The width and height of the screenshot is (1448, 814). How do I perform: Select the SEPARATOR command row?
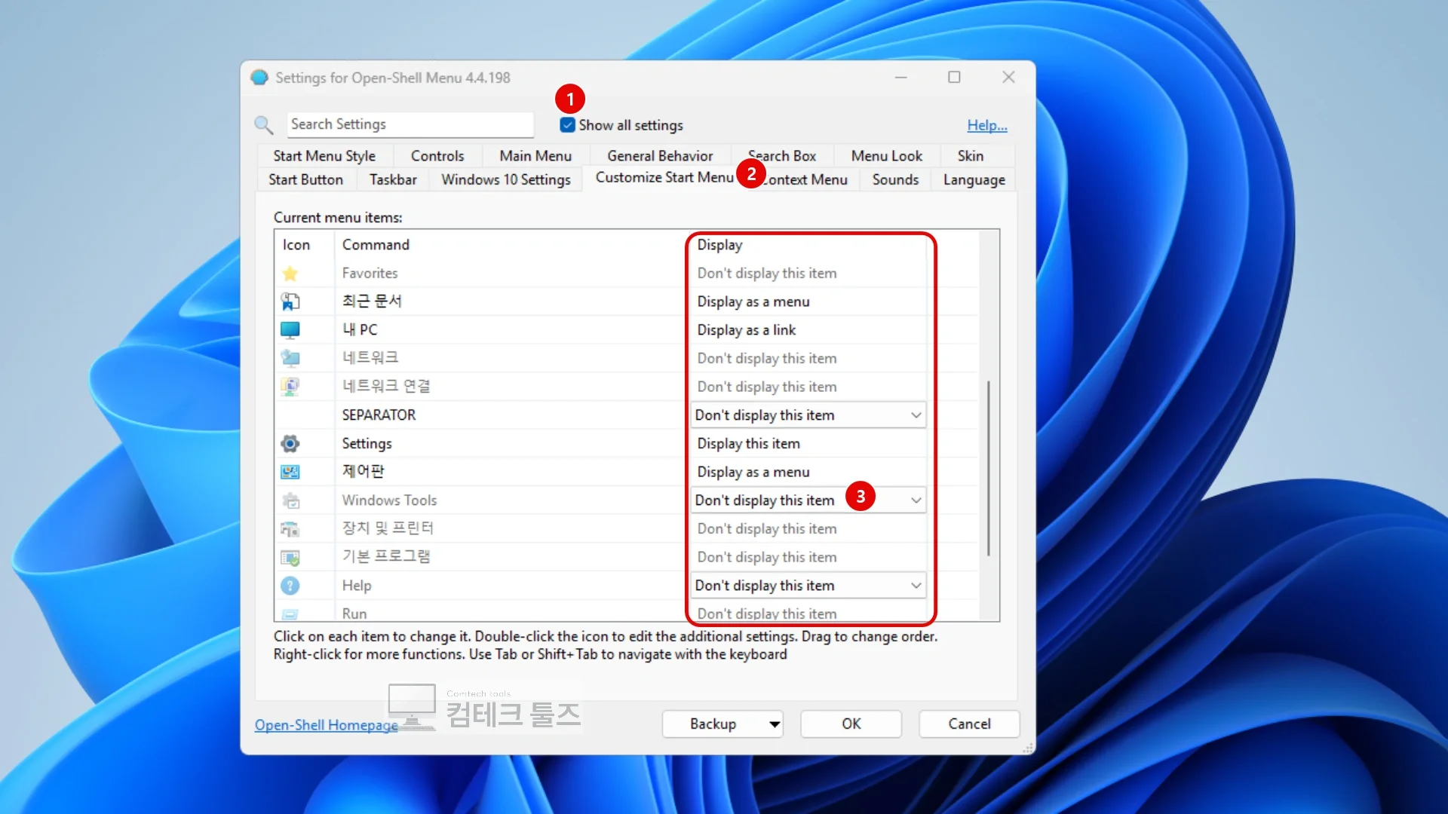(x=510, y=415)
